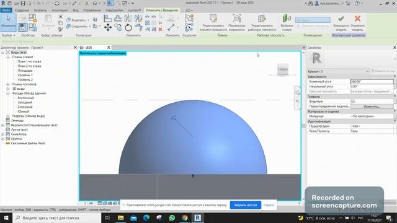Open the Крыши (1) type selector dropdown

pos(367,71)
